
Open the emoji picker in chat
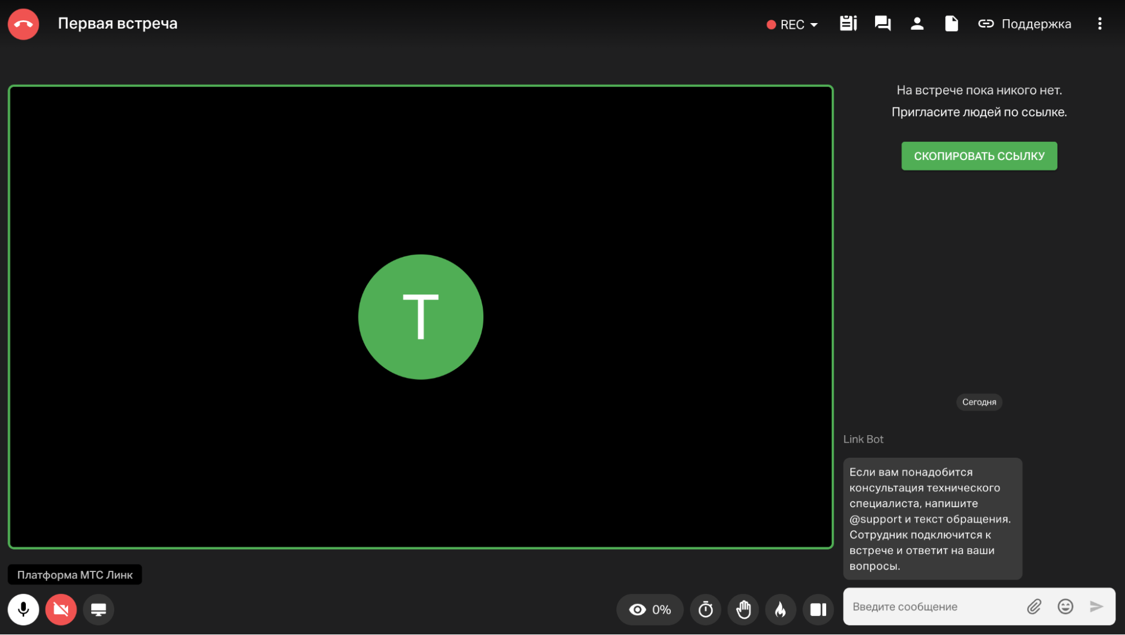(1065, 606)
